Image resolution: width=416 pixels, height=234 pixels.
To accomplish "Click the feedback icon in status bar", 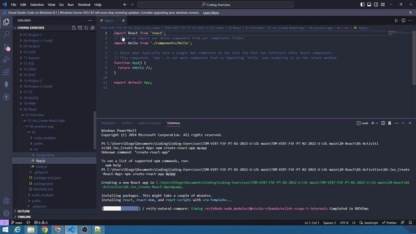I will [402, 222].
